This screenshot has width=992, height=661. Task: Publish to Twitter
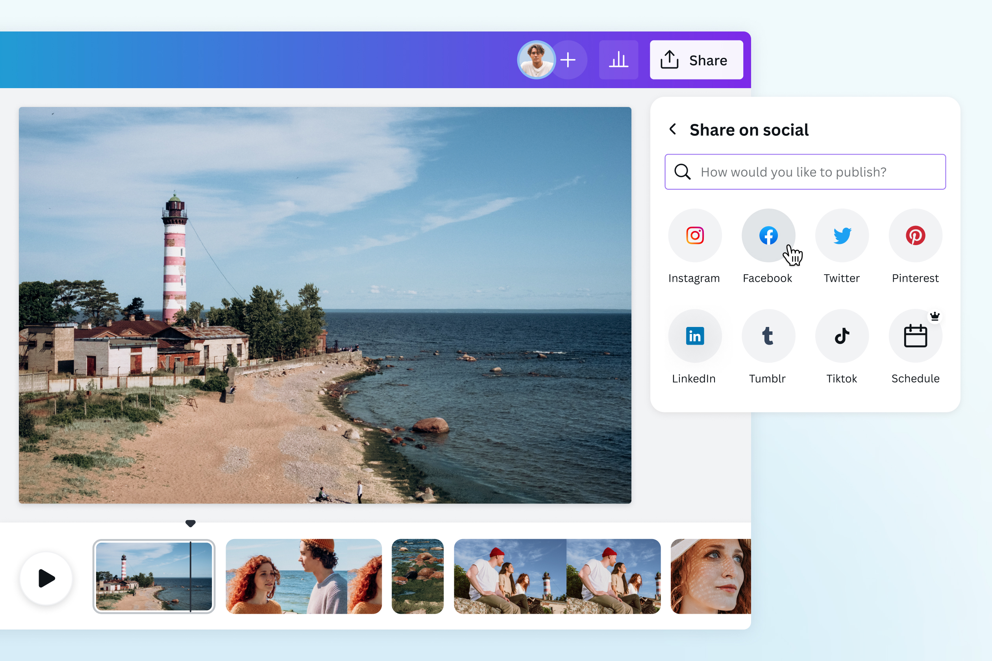tap(842, 235)
